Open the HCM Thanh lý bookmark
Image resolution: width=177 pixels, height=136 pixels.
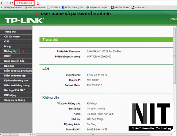(73, 7)
